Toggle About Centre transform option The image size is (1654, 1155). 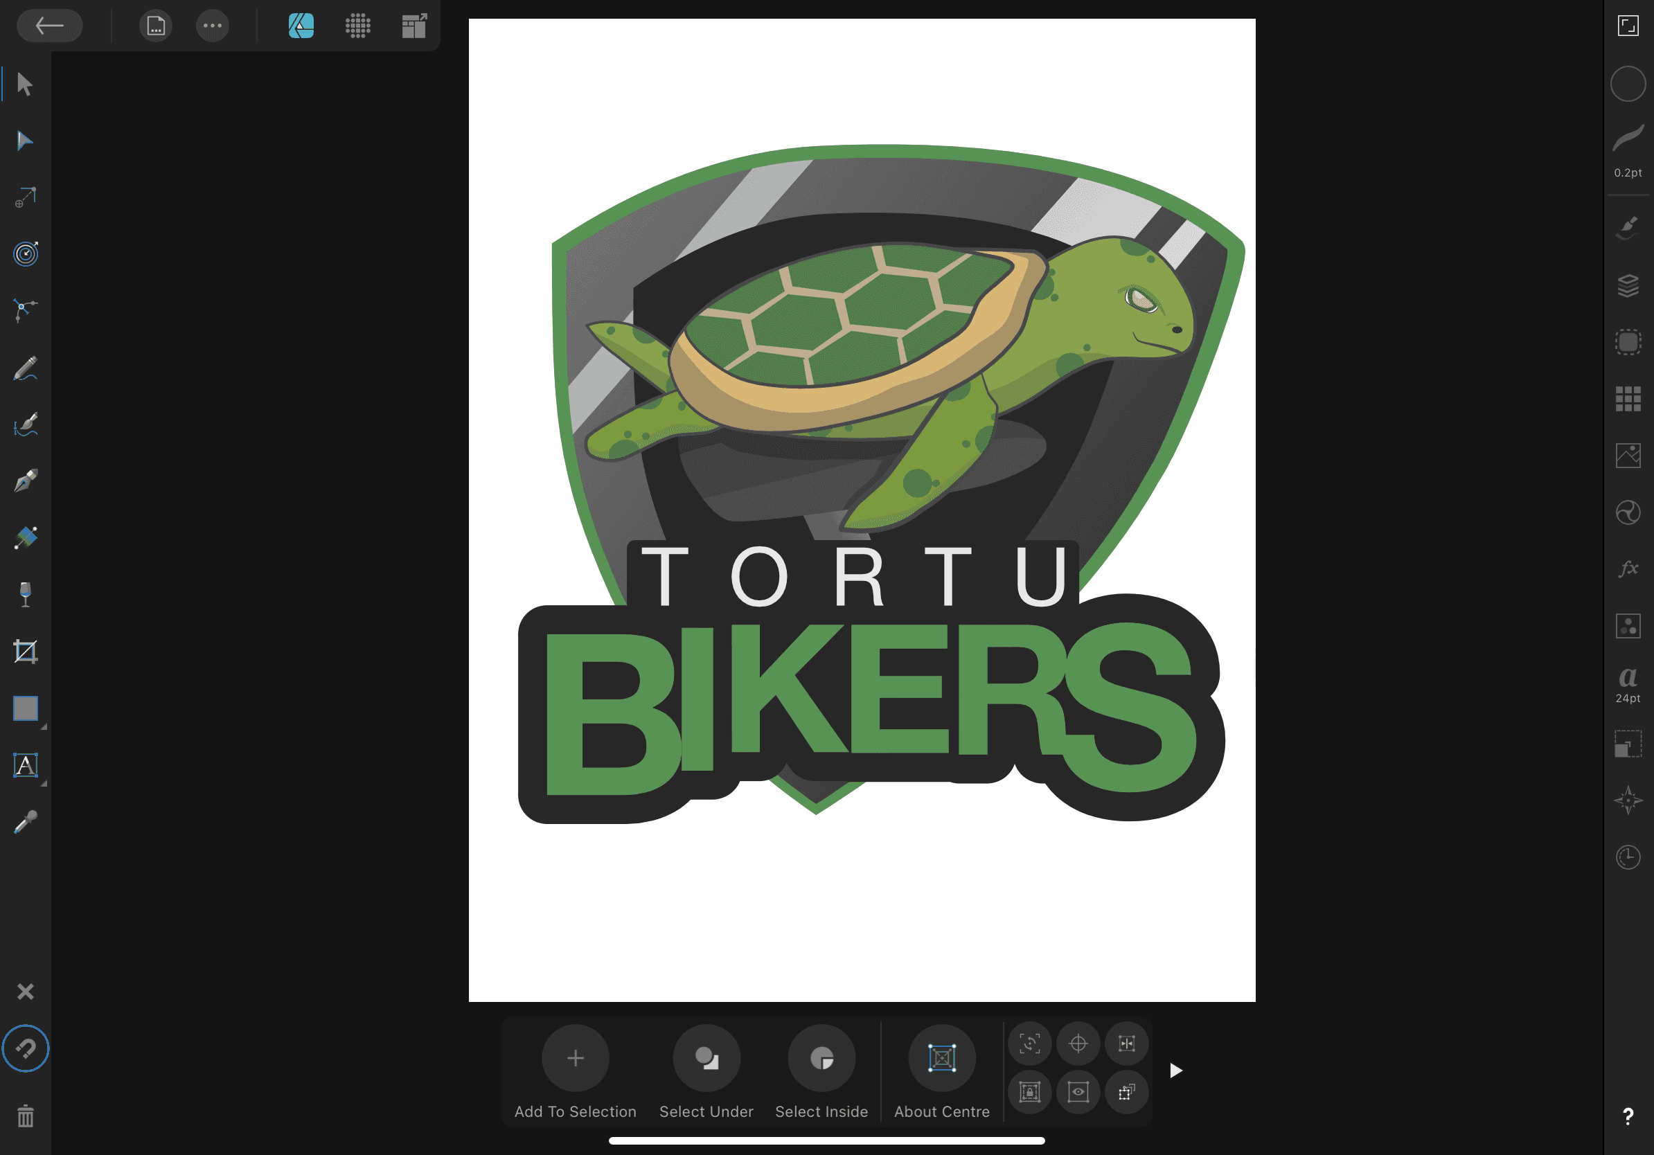tap(941, 1059)
